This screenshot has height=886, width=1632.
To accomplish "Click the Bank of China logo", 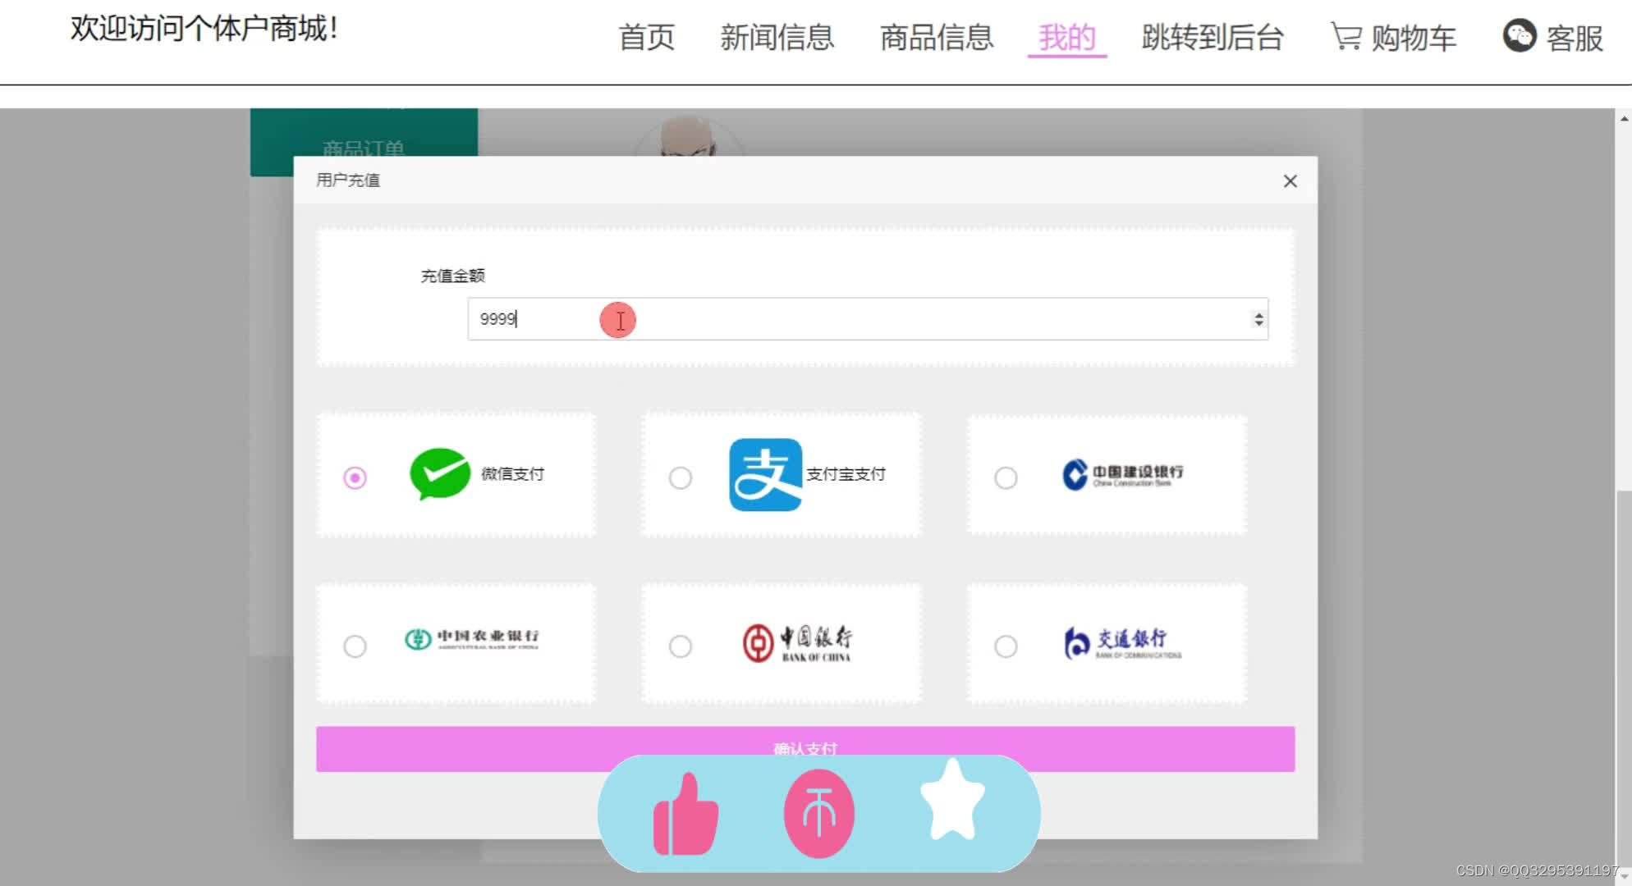I will pos(796,643).
